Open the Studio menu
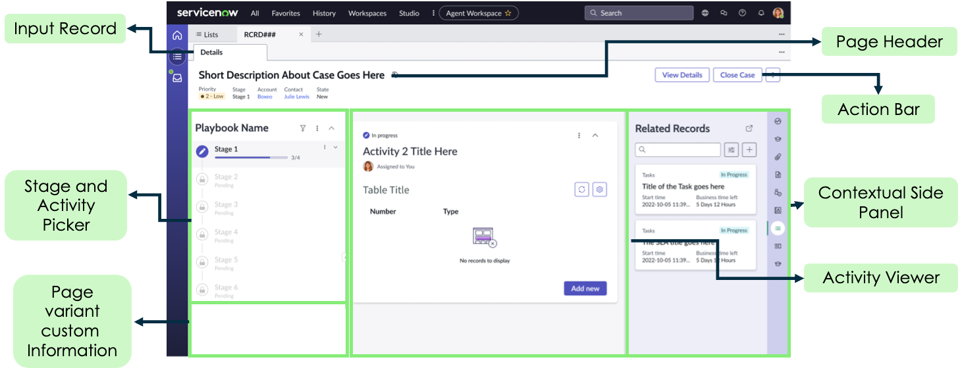This screenshot has width=960, height=370. point(409,13)
